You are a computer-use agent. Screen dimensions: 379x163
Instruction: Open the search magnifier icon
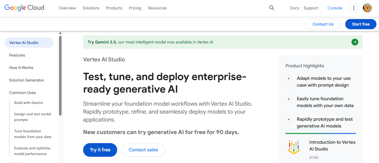(x=272, y=8)
